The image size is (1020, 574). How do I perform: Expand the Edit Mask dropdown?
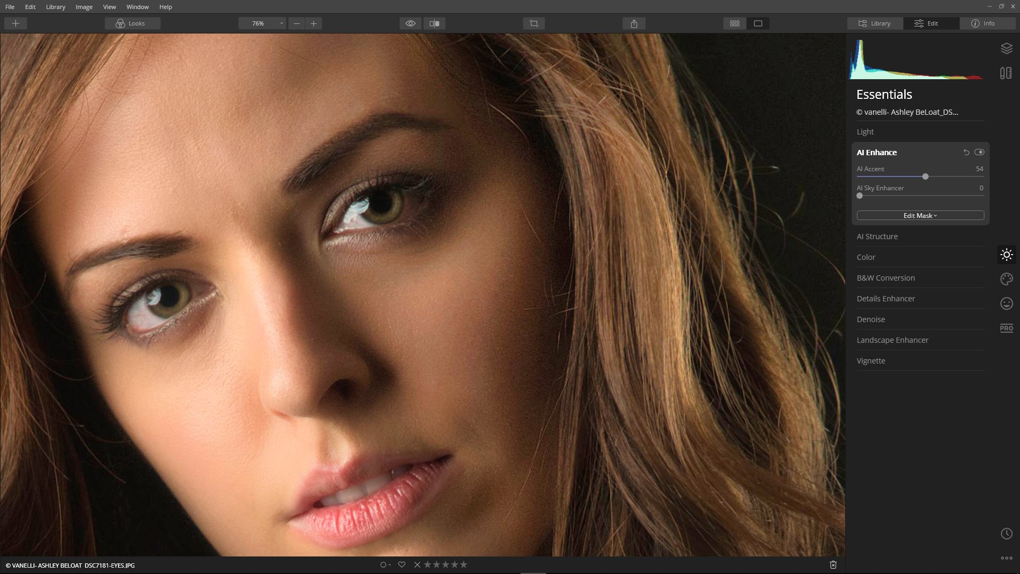(920, 215)
